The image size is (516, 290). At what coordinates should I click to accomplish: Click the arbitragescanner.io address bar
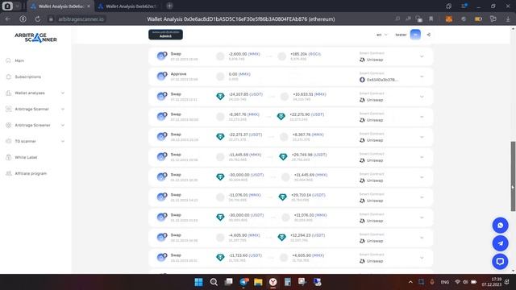81,19
